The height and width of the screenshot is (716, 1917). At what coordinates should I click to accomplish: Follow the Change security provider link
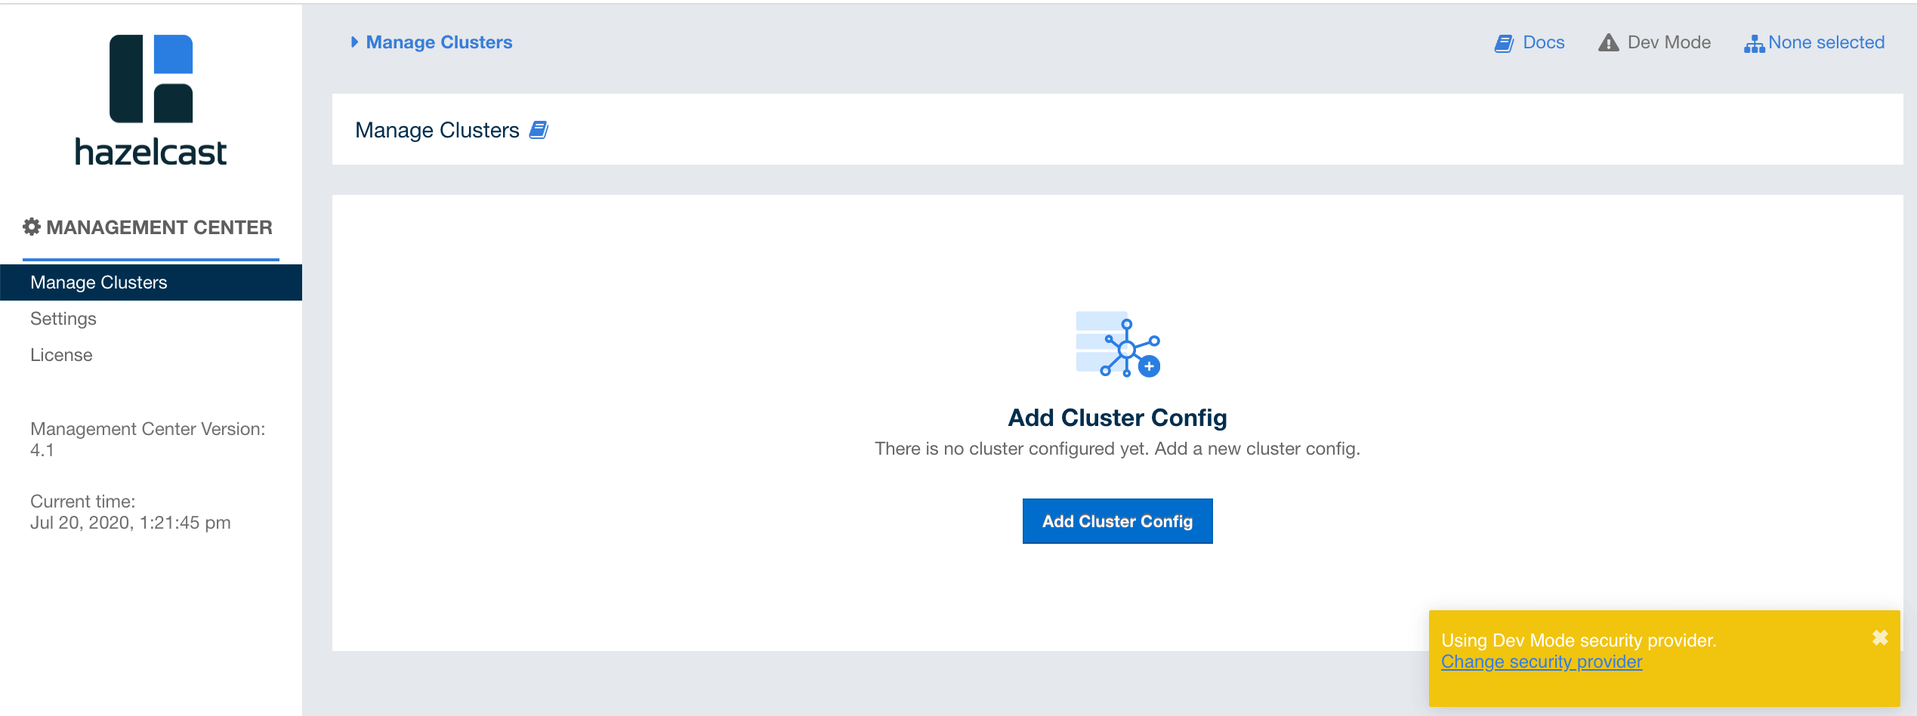(1542, 662)
